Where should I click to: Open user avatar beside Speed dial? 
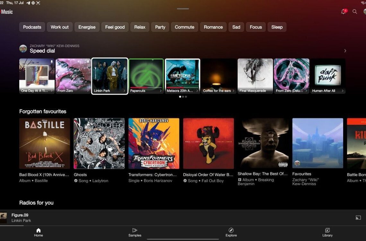23,49
